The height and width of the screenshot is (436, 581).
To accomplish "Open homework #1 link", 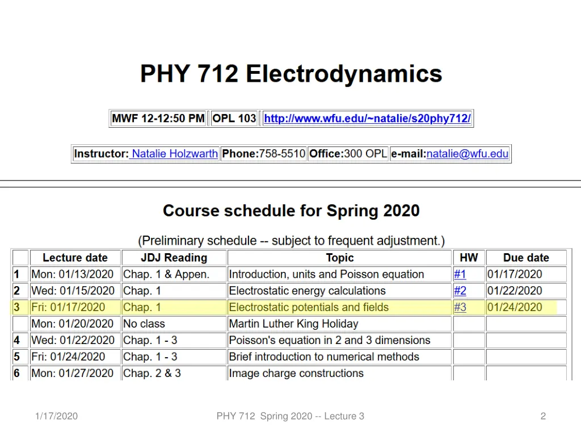I will (460, 274).
